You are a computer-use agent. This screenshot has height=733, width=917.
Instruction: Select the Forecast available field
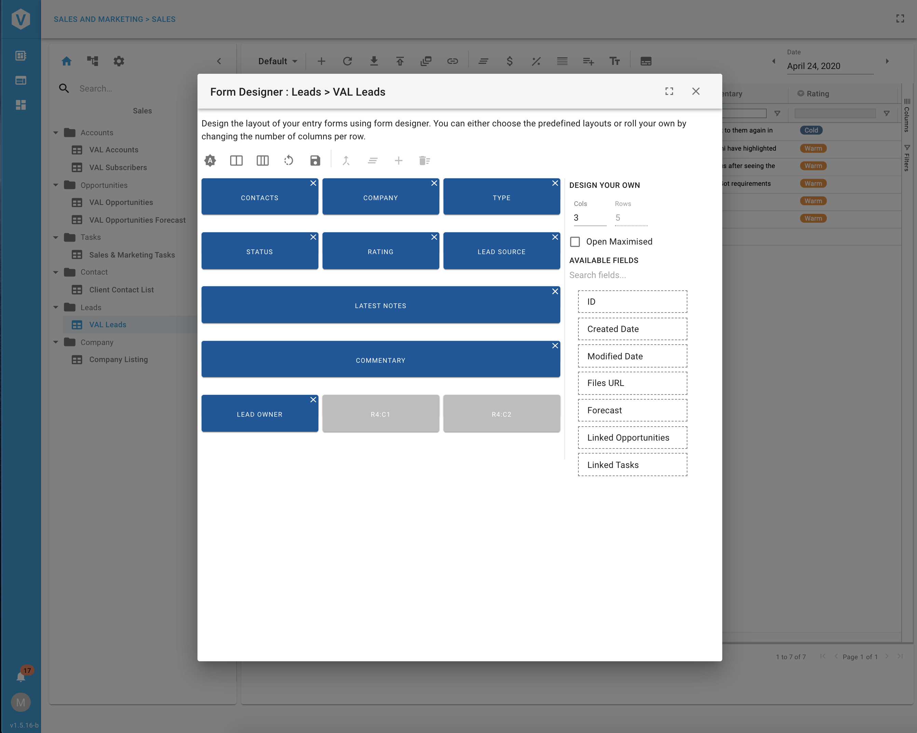632,410
